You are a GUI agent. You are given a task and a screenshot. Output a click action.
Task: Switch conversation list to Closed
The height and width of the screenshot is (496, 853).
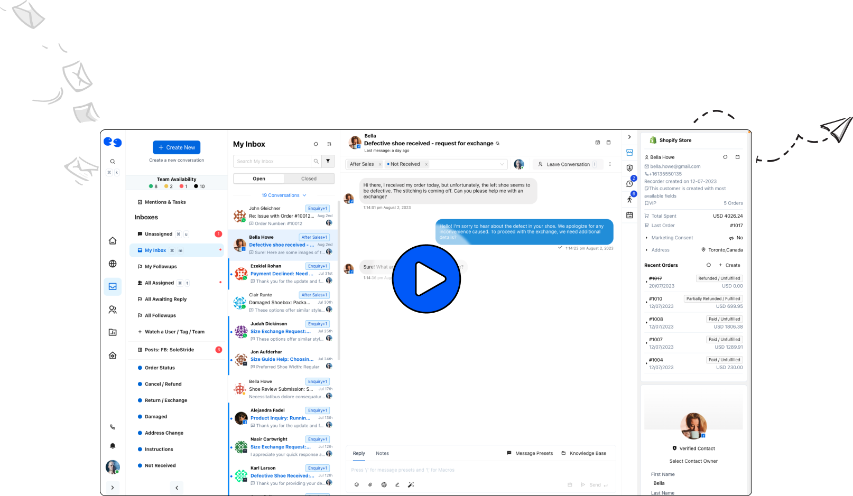click(x=309, y=179)
